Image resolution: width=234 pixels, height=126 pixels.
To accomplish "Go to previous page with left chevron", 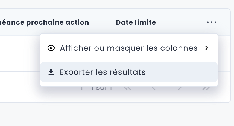I will coord(153,88).
